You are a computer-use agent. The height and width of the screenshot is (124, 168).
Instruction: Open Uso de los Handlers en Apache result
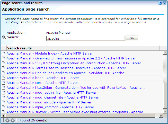[x=65, y=73]
